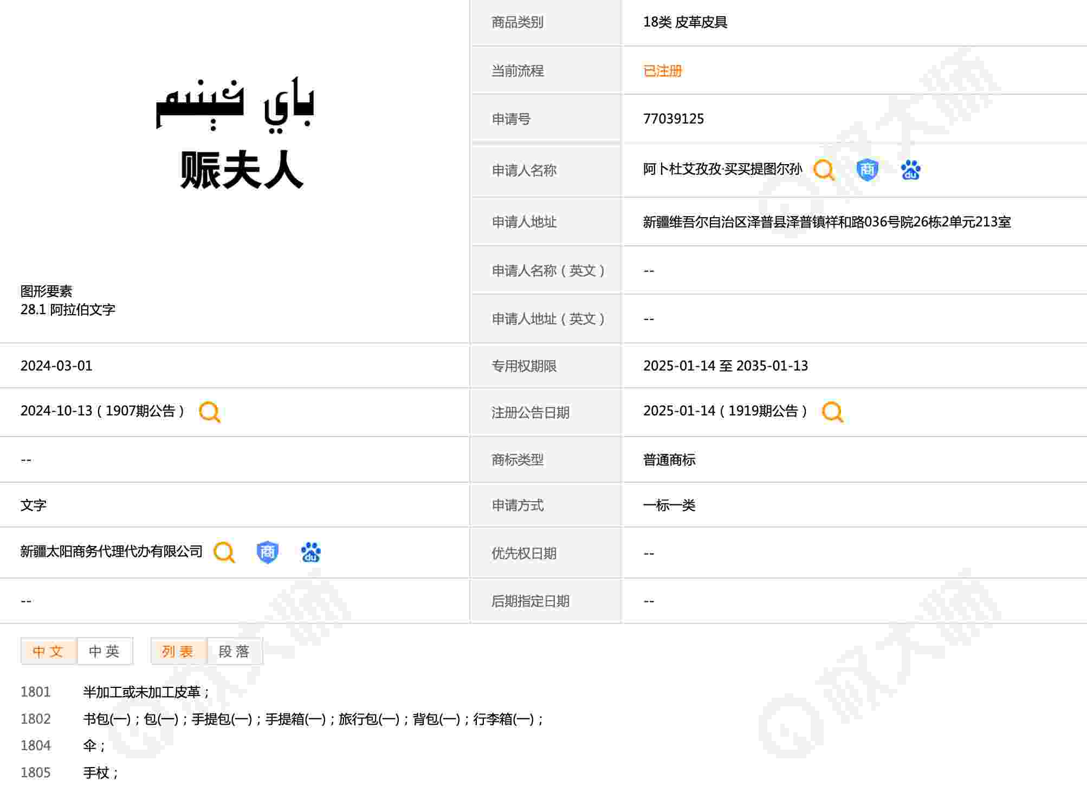Select the 列表 list view toggle
The image size is (1087, 793).
pyautogui.click(x=178, y=651)
